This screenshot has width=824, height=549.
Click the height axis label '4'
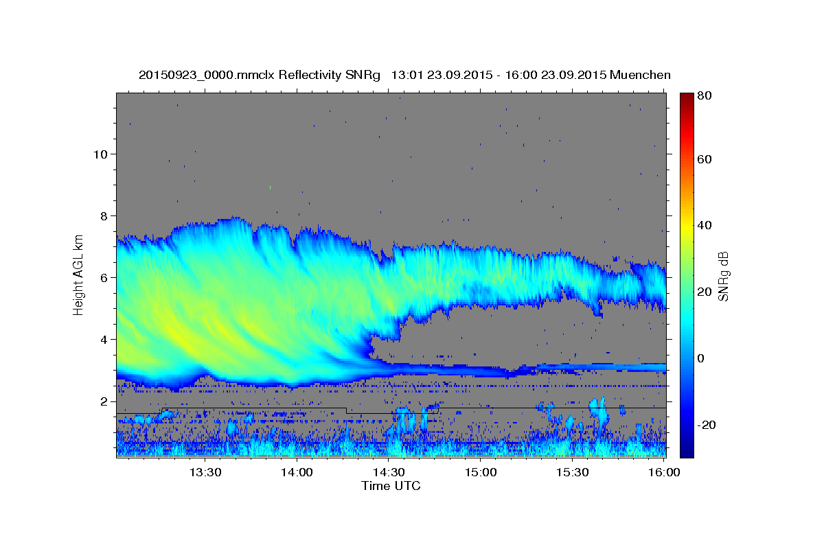click(104, 339)
